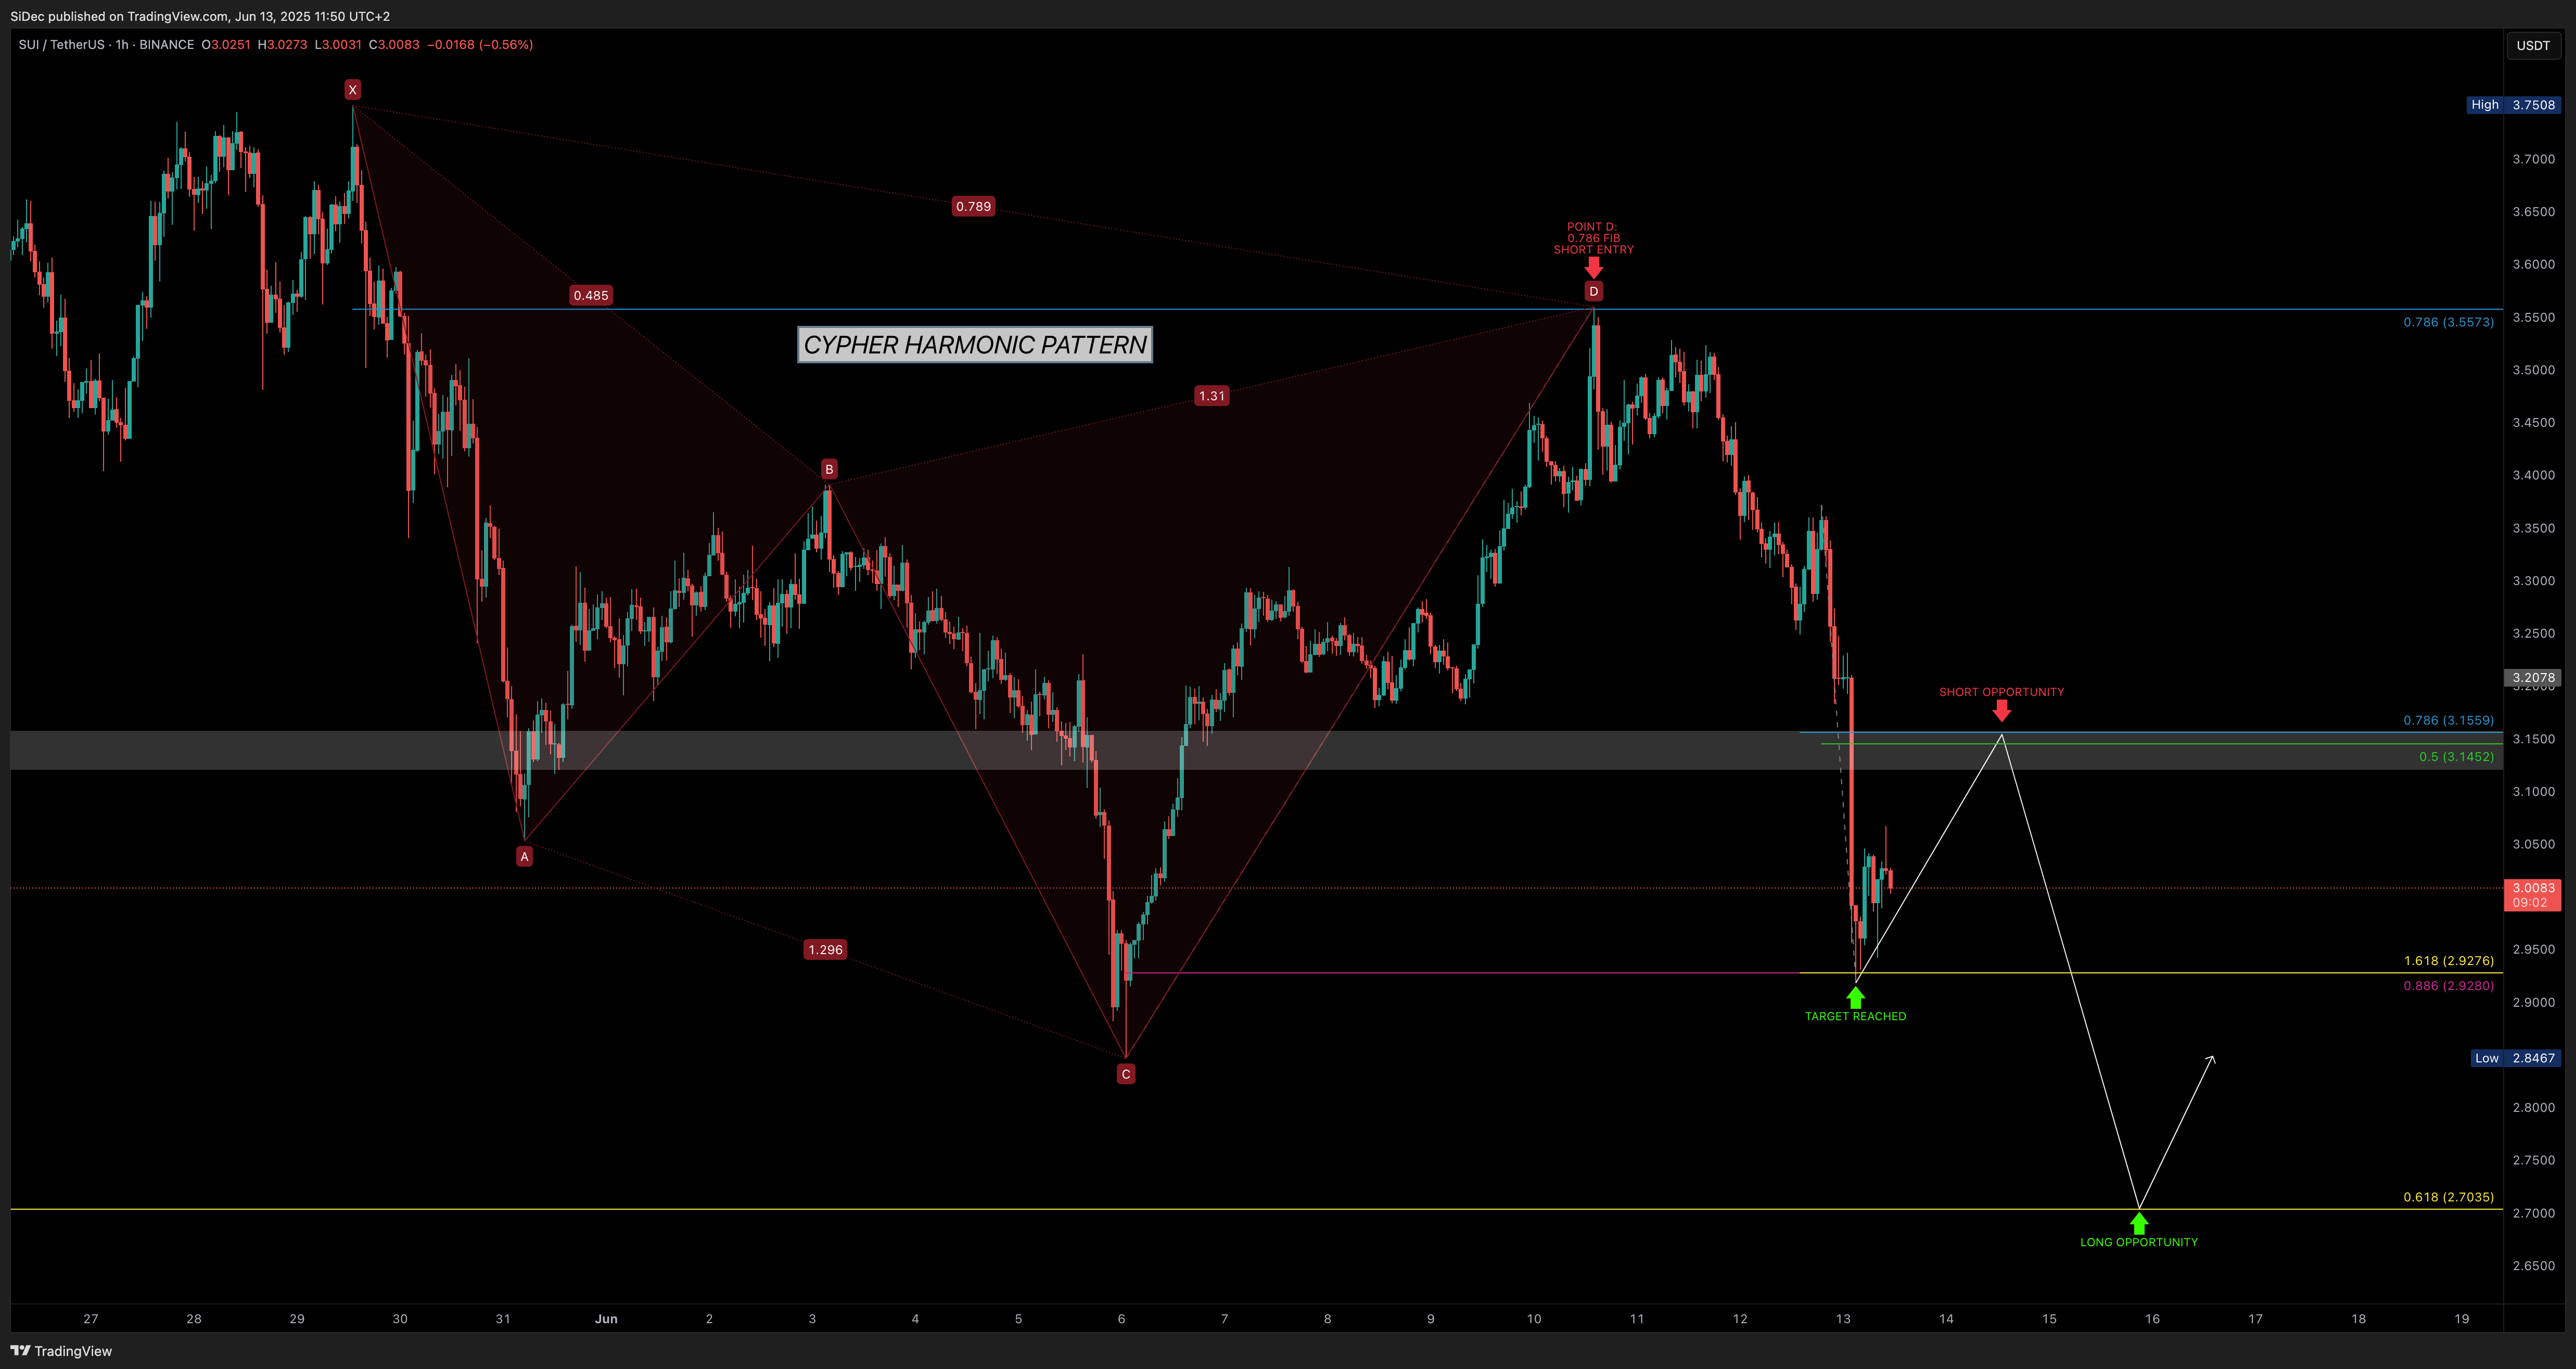Select the C point marker of the pattern
Screen dimensions: 2576x1369
(1126, 1074)
